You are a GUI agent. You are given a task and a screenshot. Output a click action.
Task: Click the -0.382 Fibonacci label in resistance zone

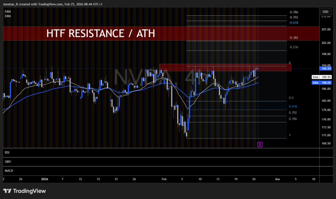click(x=293, y=38)
